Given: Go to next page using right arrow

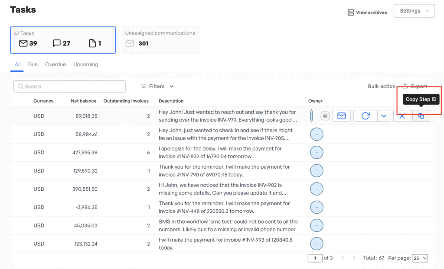Looking at the screenshot, I should click(x=354, y=258).
